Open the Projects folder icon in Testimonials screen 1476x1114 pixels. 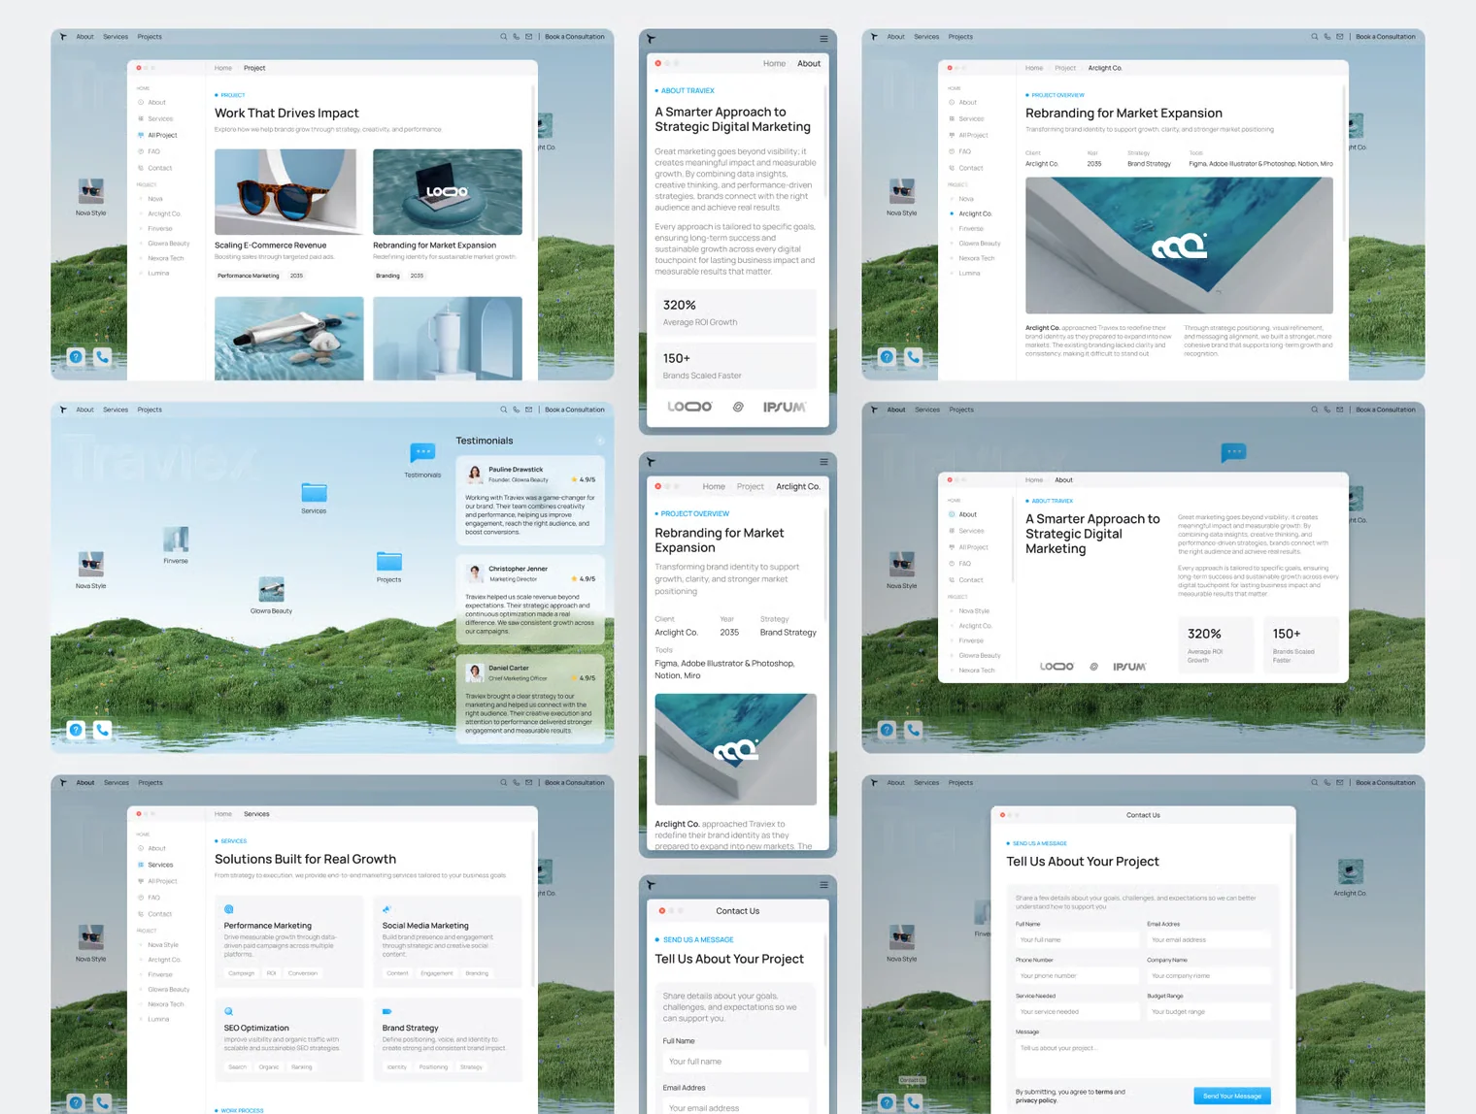388,561
